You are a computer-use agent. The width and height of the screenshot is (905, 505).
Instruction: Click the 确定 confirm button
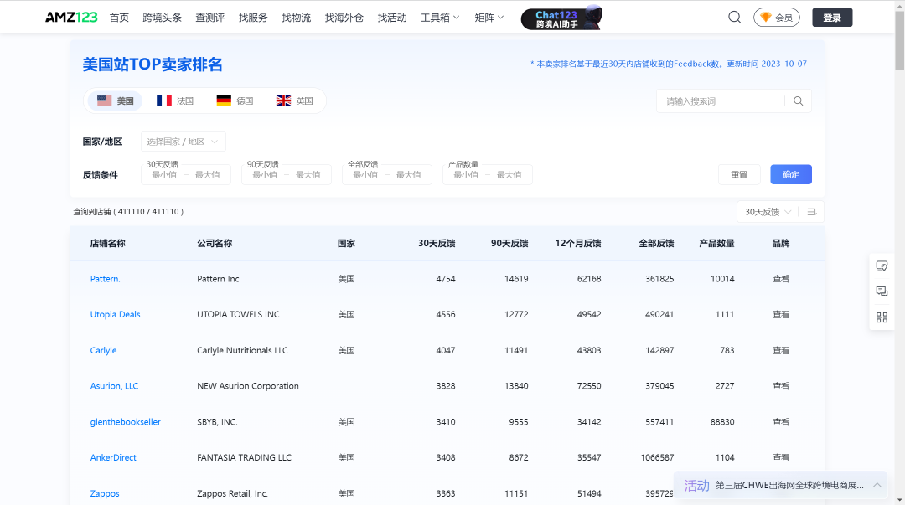click(x=791, y=174)
